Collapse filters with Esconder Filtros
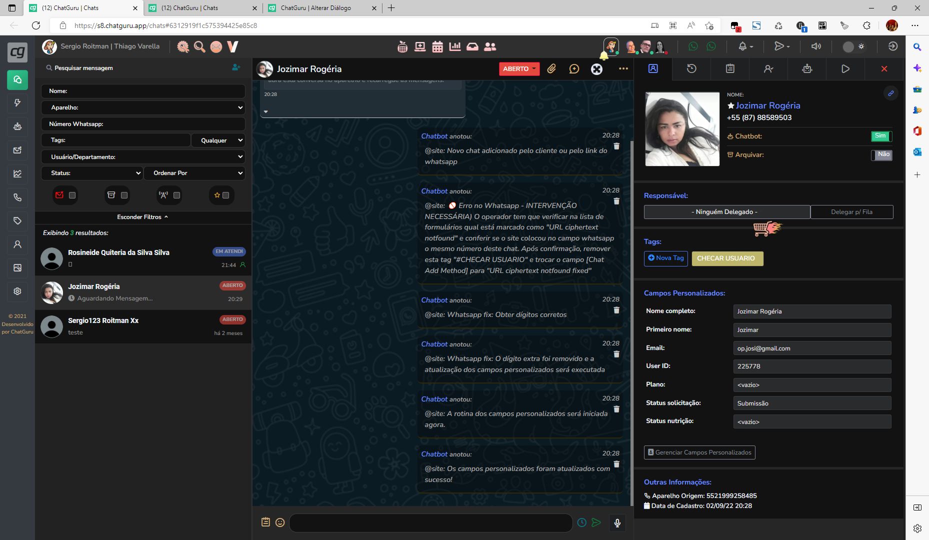Image resolution: width=929 pixels, height=540 pixels. point(142,217)
